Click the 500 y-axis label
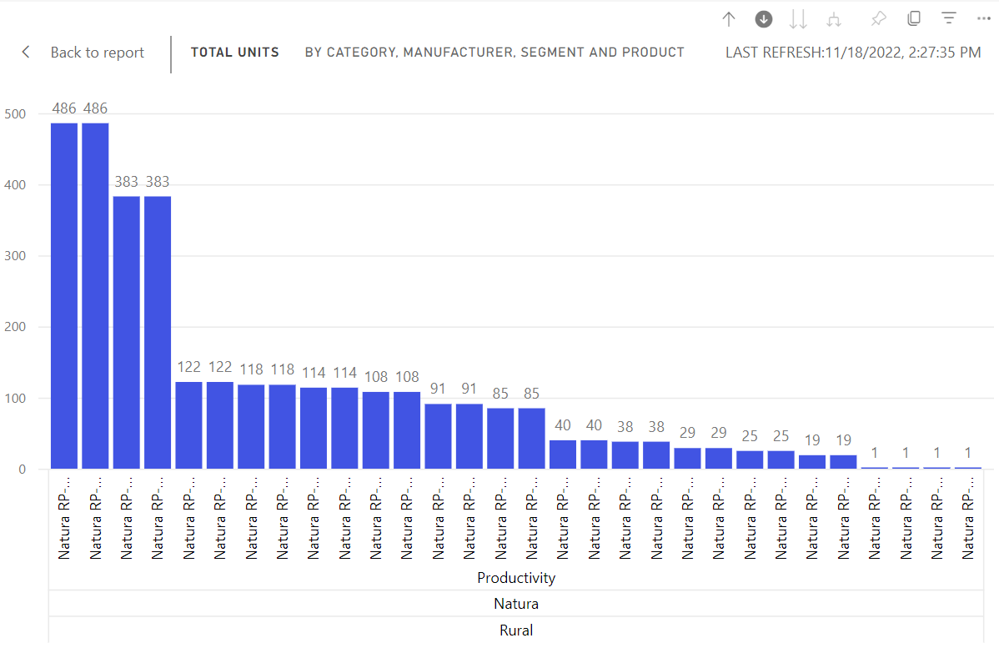Screen dimensions: 999x653 15,114
